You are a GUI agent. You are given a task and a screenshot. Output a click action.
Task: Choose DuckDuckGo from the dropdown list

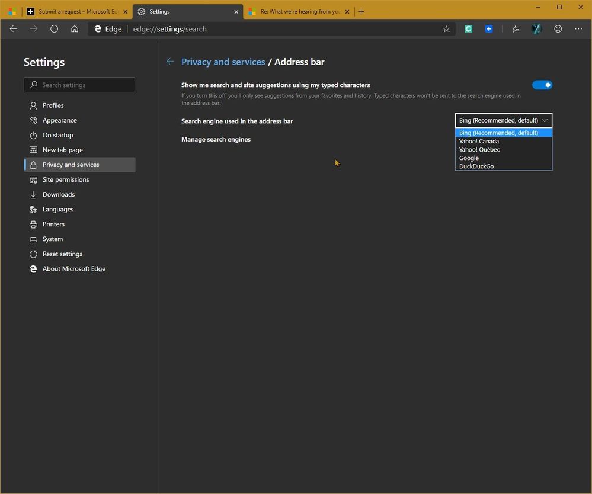tap(476, 166)
